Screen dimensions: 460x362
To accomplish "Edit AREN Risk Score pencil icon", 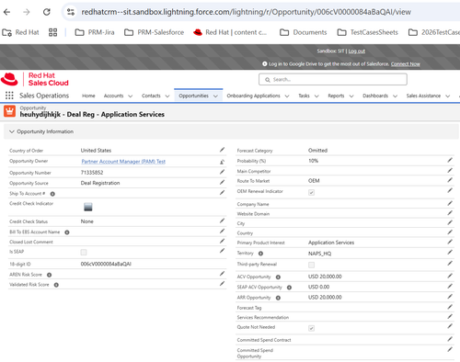I will (x=223, y=274).
